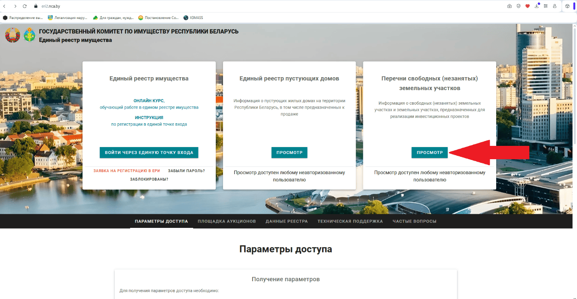The image size is (577, 299).
Task: Open the 'ЧАСТЫЕ ВОПРОСЫ' tab
Action: pos(415,221)
